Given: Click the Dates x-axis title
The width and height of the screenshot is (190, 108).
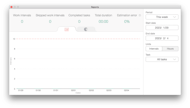Looking at the screenshot, I should pyautogui.click(x=78, y=93).
